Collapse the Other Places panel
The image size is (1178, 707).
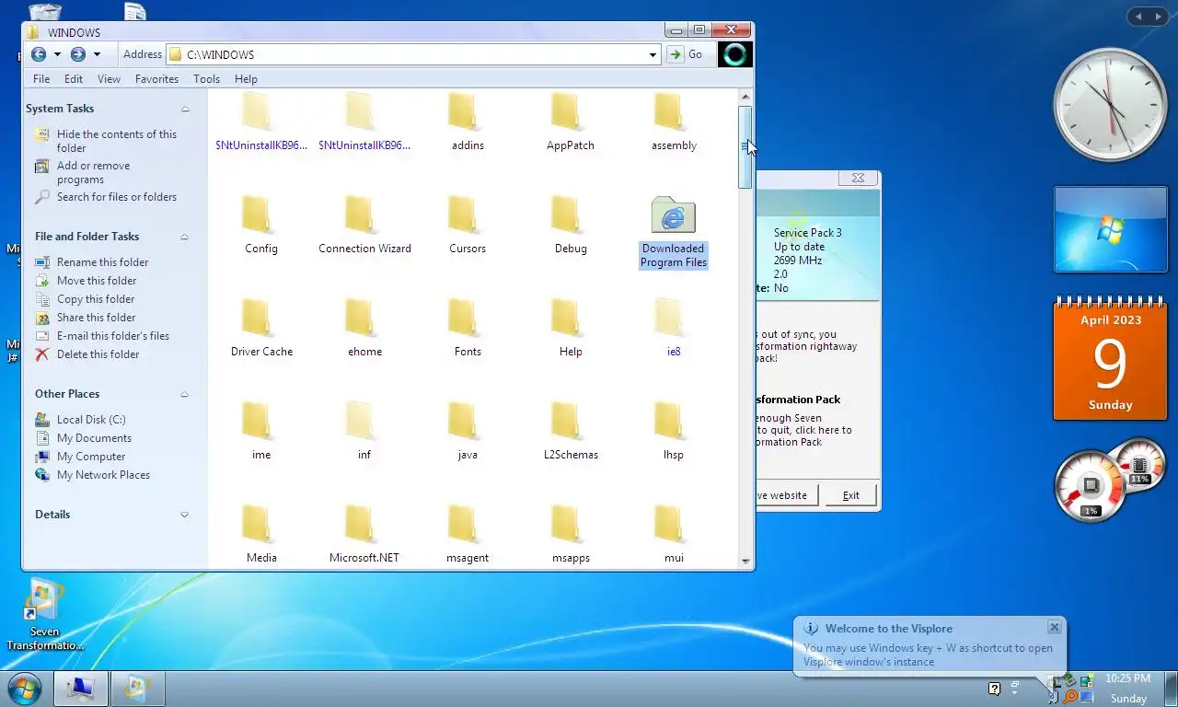pyautogui.click(x=185, y=394)
